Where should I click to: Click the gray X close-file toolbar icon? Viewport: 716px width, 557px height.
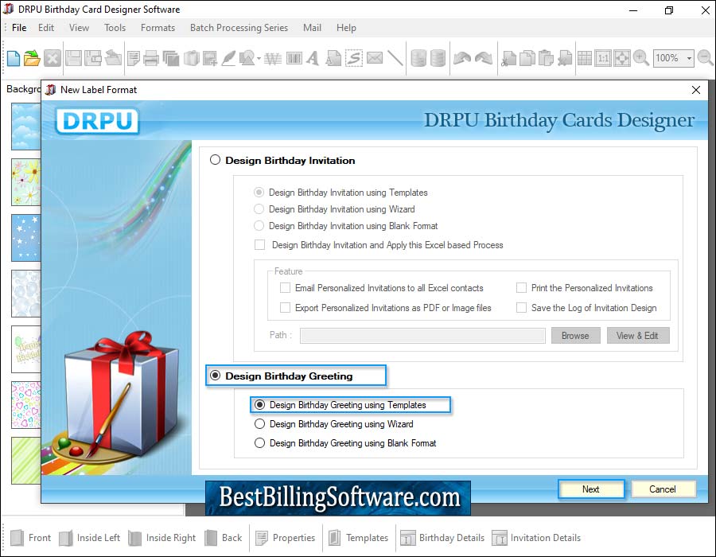(x=53, y=58)
